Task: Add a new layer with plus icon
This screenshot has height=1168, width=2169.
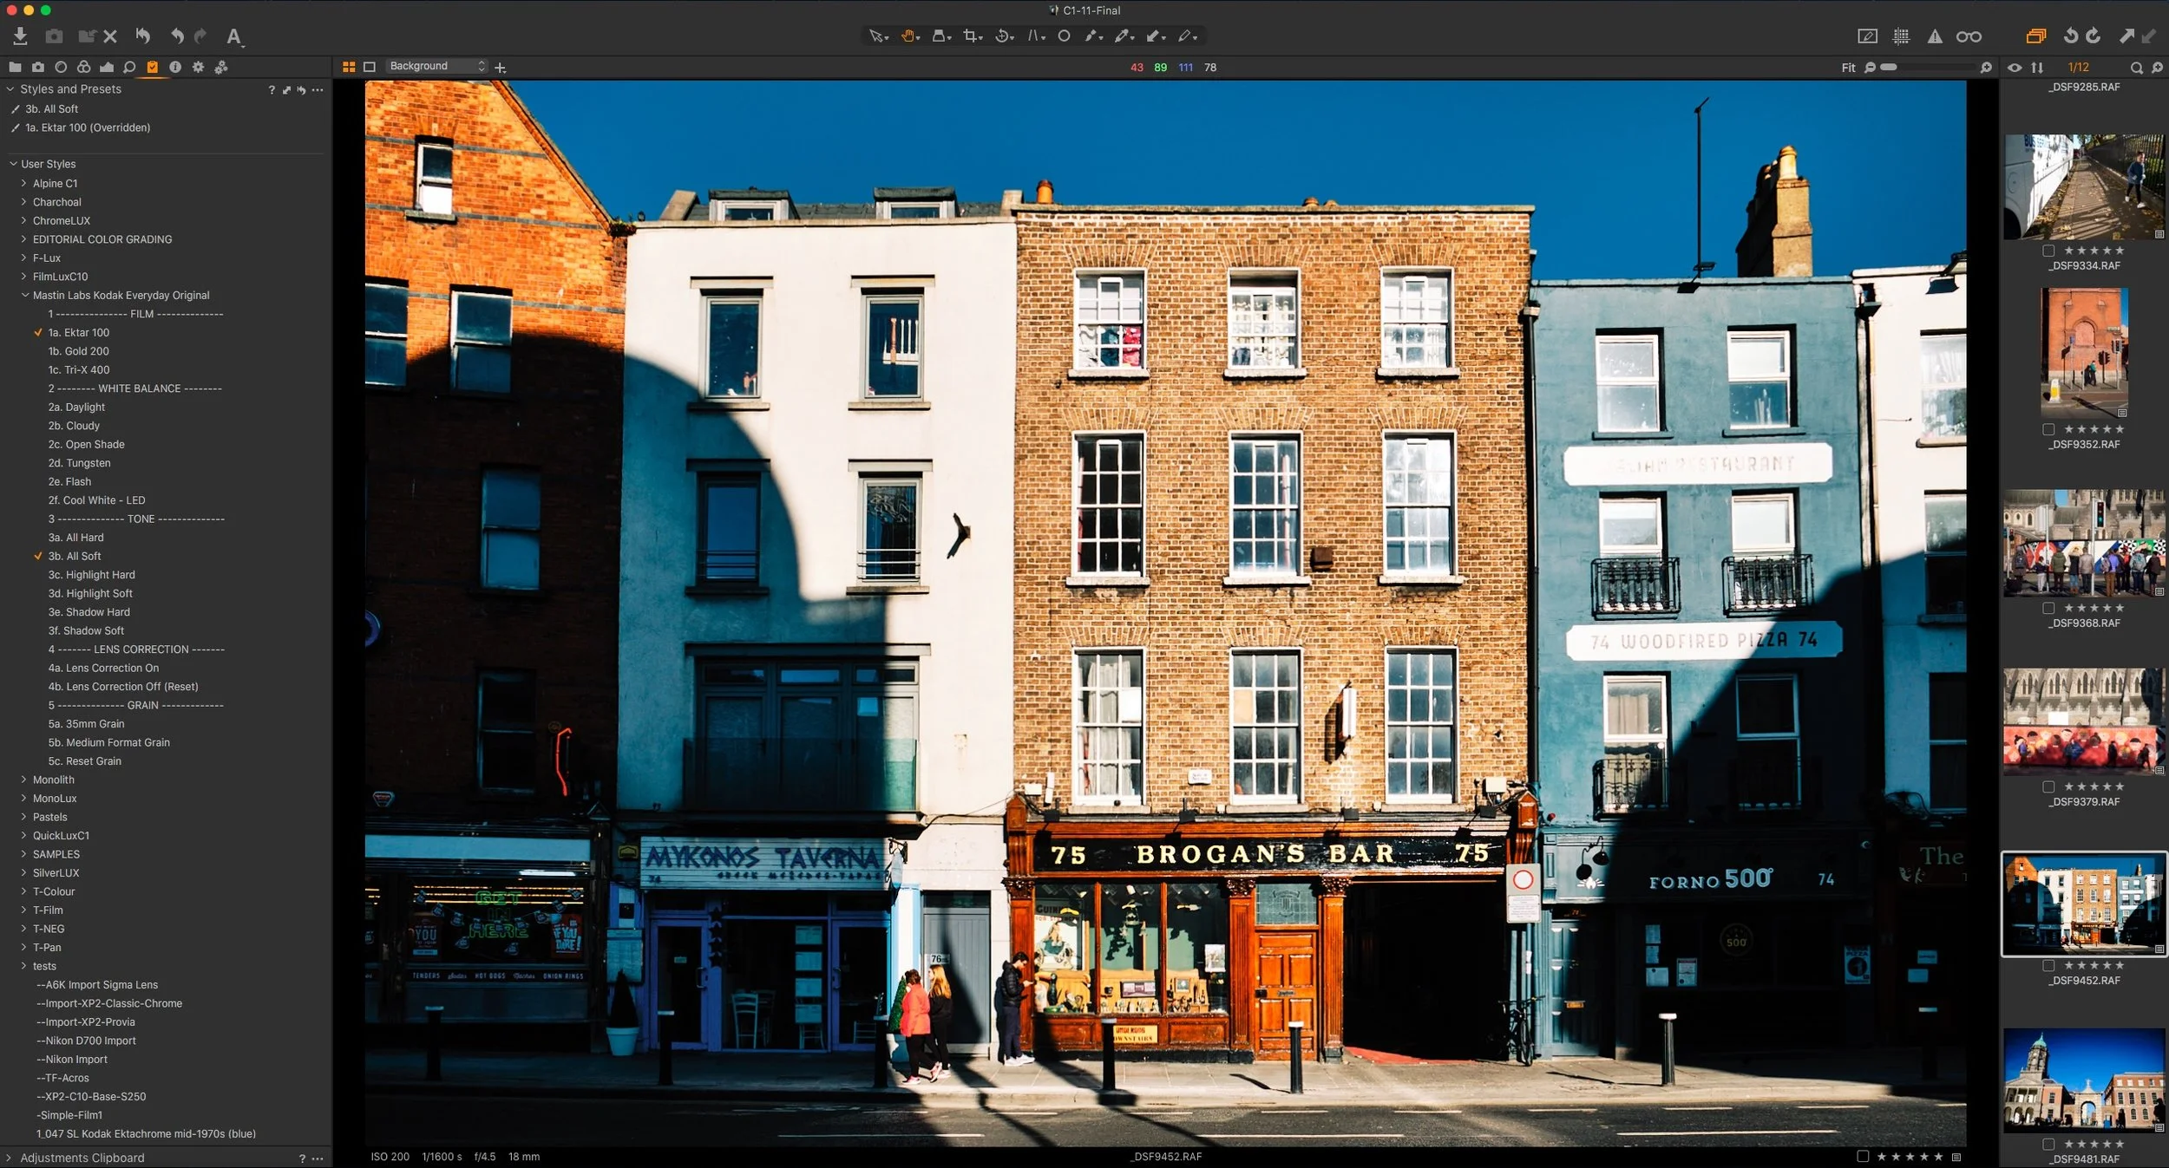Action: pyautogui.click(x=501, y=68)
